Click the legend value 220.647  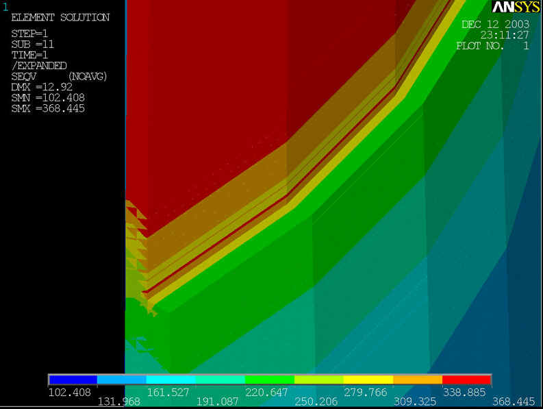(266, 393)
